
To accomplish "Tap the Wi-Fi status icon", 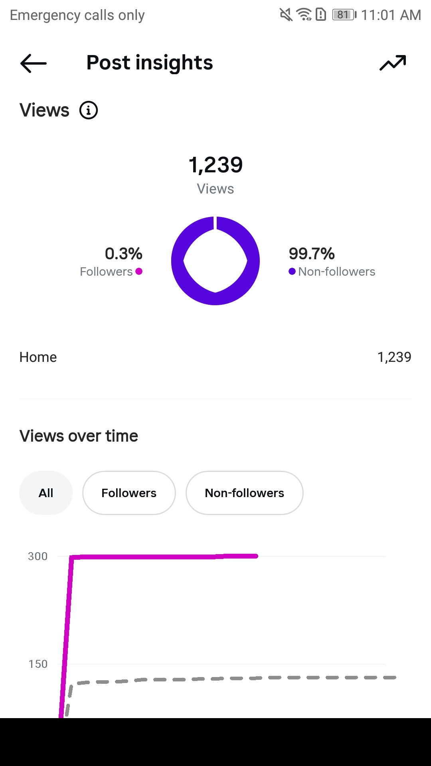I will pyautogui.click(x=304, y=15).
